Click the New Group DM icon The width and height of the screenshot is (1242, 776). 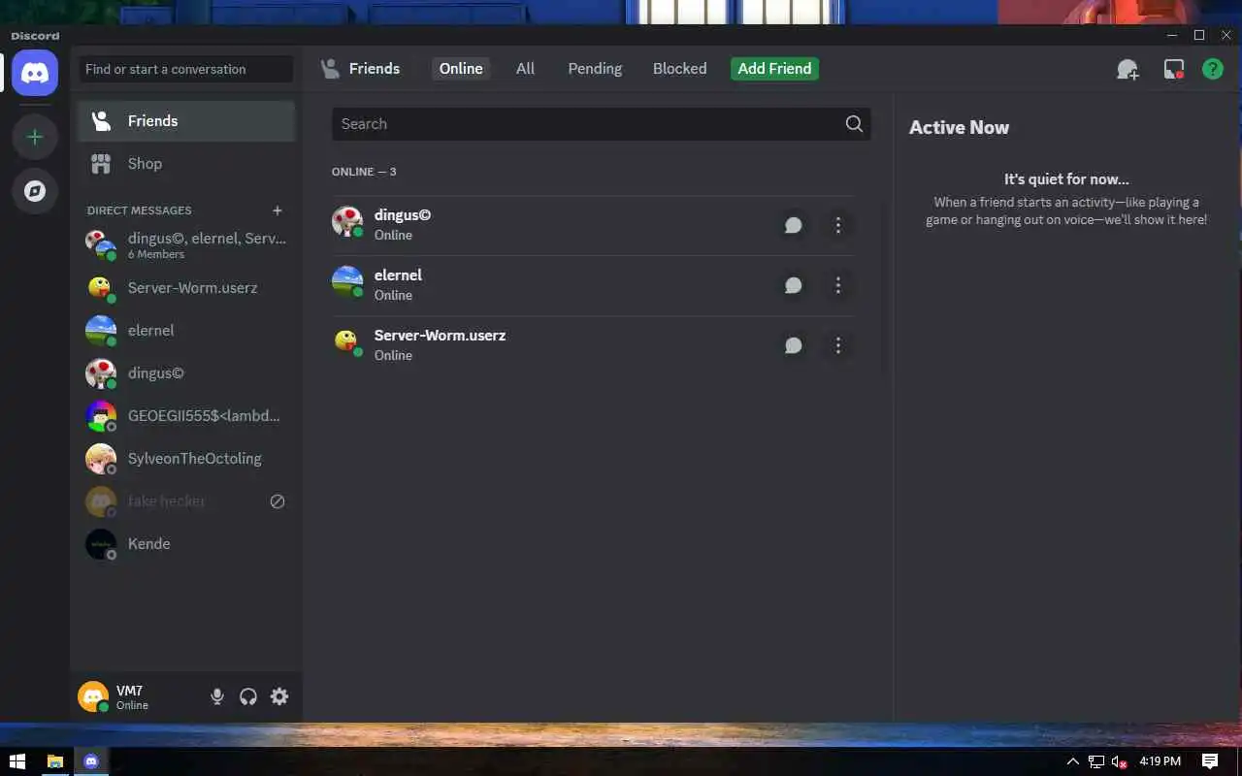click(x=1128, y=69)
